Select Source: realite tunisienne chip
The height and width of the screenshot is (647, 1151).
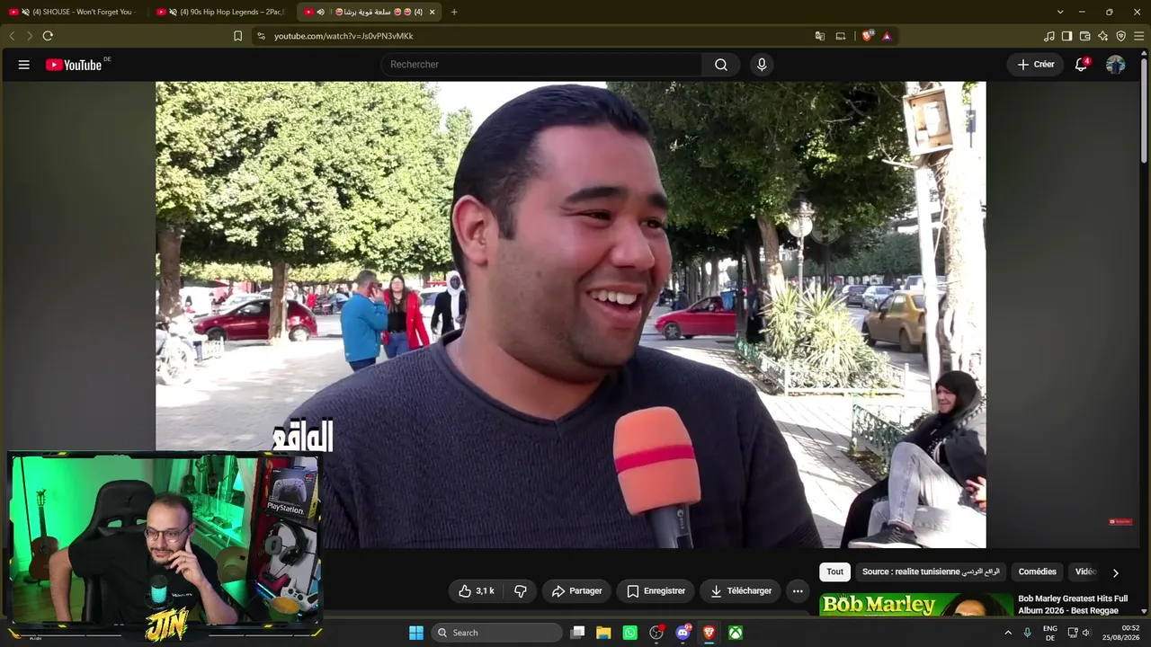click(x=931, y=572)
